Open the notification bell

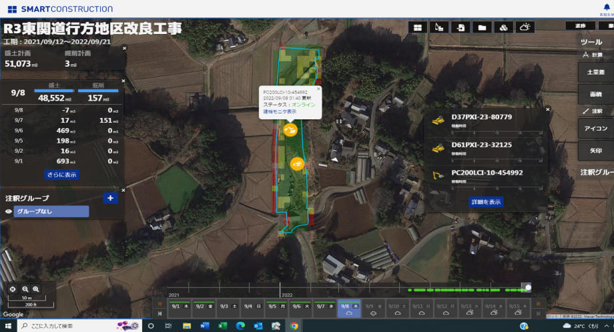pos(607,7)
